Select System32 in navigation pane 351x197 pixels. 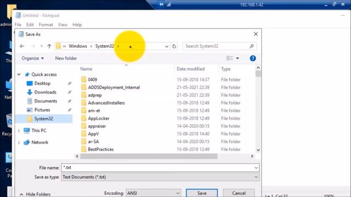pyautogui.click(x=44, y=119)
